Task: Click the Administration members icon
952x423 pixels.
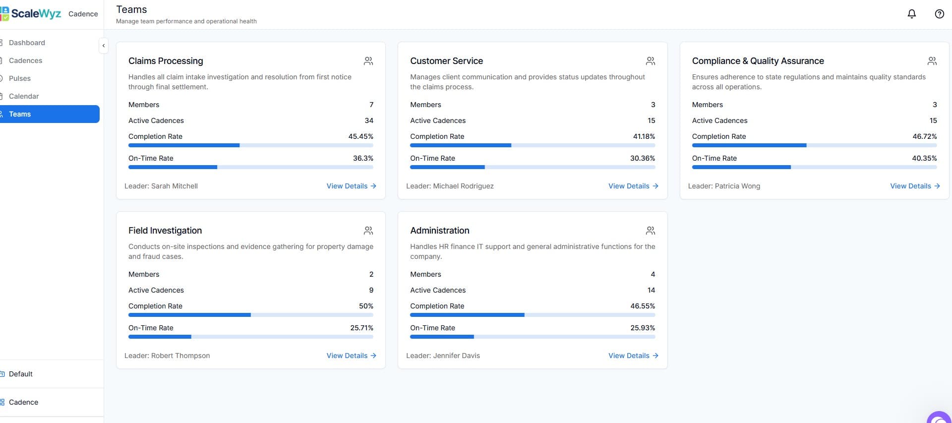Action: point(650,231)
